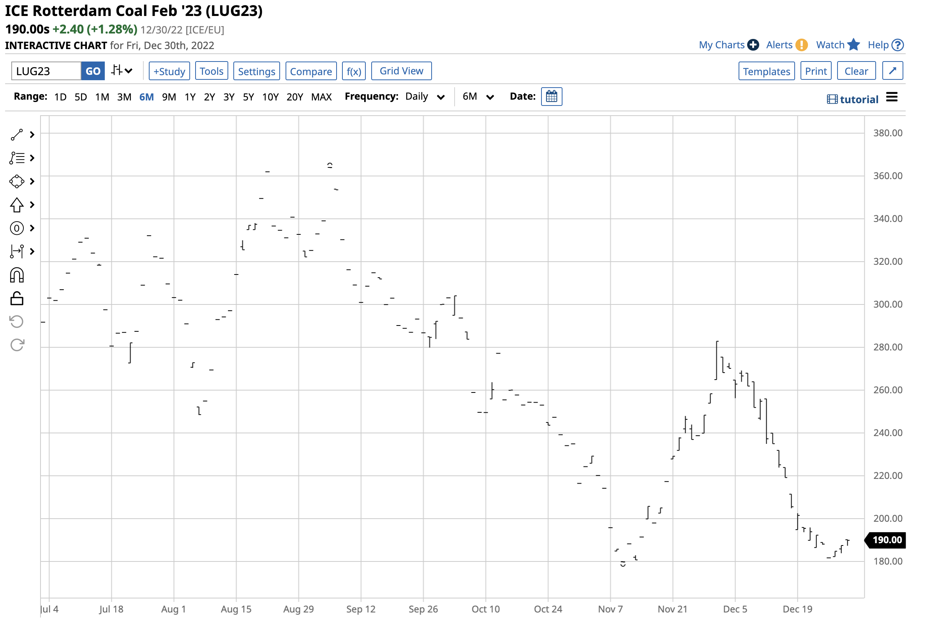Open the hamburger chart menu icon
931x644 pixels.
click(892, 97)
